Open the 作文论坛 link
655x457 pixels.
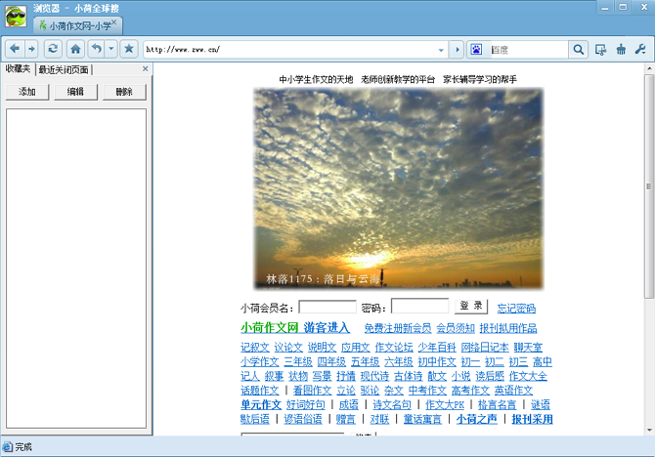point(394,348)
